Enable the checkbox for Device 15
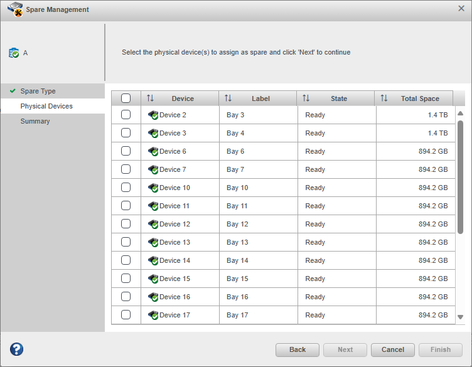The image size is (472, 367). click(x=126, y=279)
